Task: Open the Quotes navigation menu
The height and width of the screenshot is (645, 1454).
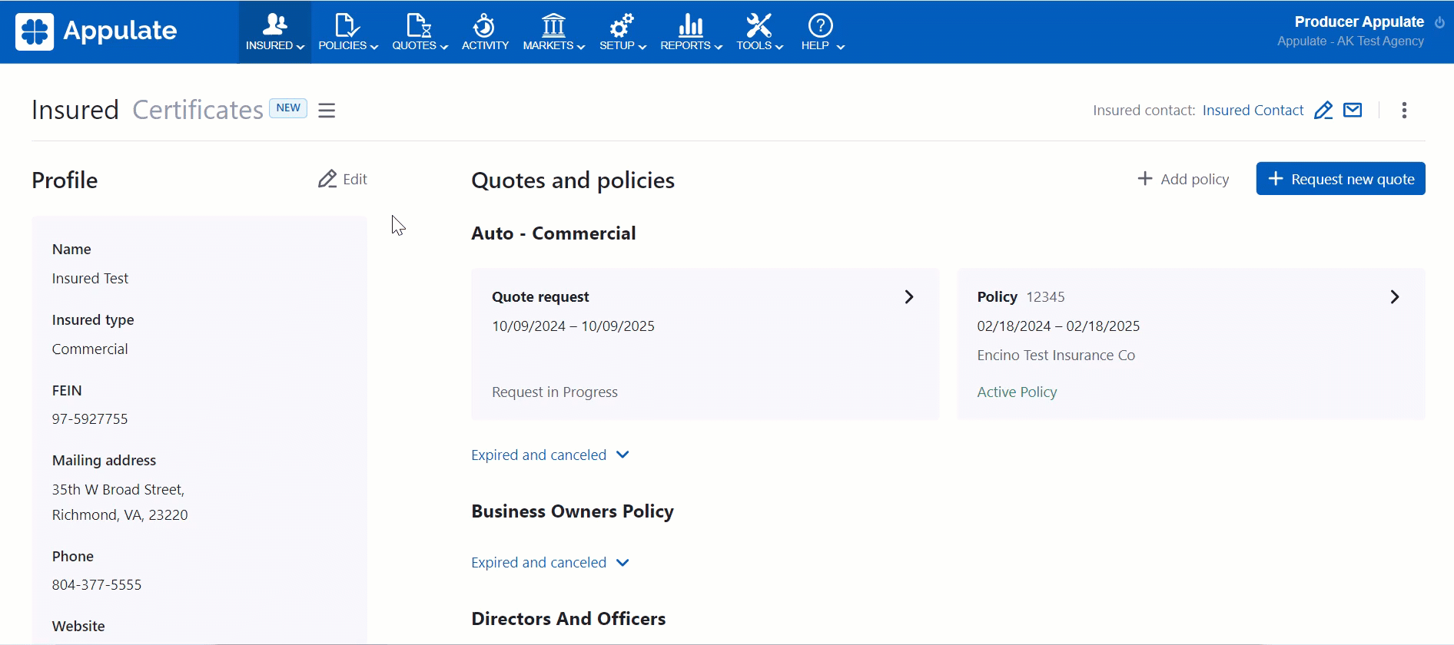Action: pyautogui.click(x=420, y=32)
